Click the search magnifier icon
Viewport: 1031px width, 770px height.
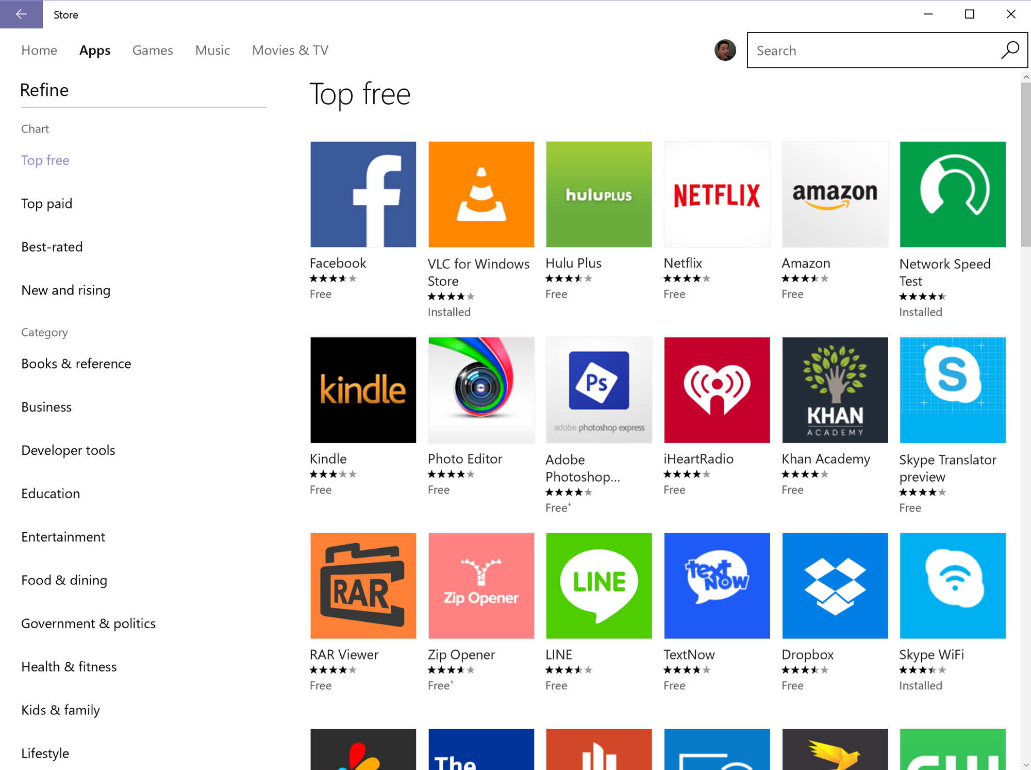pyautogui.click(x=1010, y=50)
